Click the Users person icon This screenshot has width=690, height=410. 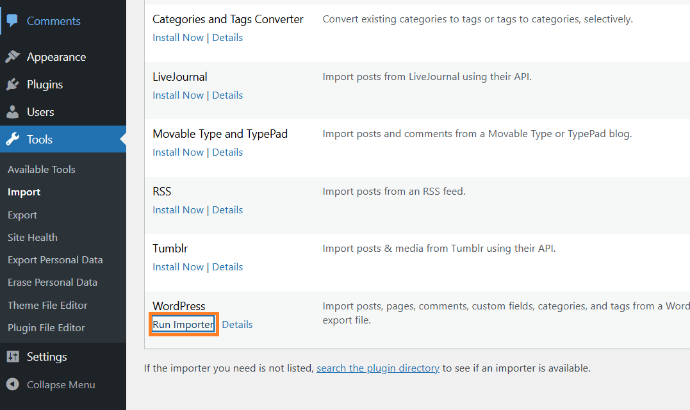(12, 111)
